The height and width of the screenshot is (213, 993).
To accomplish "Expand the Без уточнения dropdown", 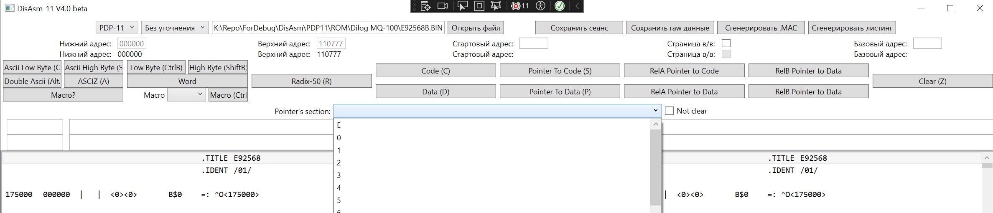I will tap(175, 28).
